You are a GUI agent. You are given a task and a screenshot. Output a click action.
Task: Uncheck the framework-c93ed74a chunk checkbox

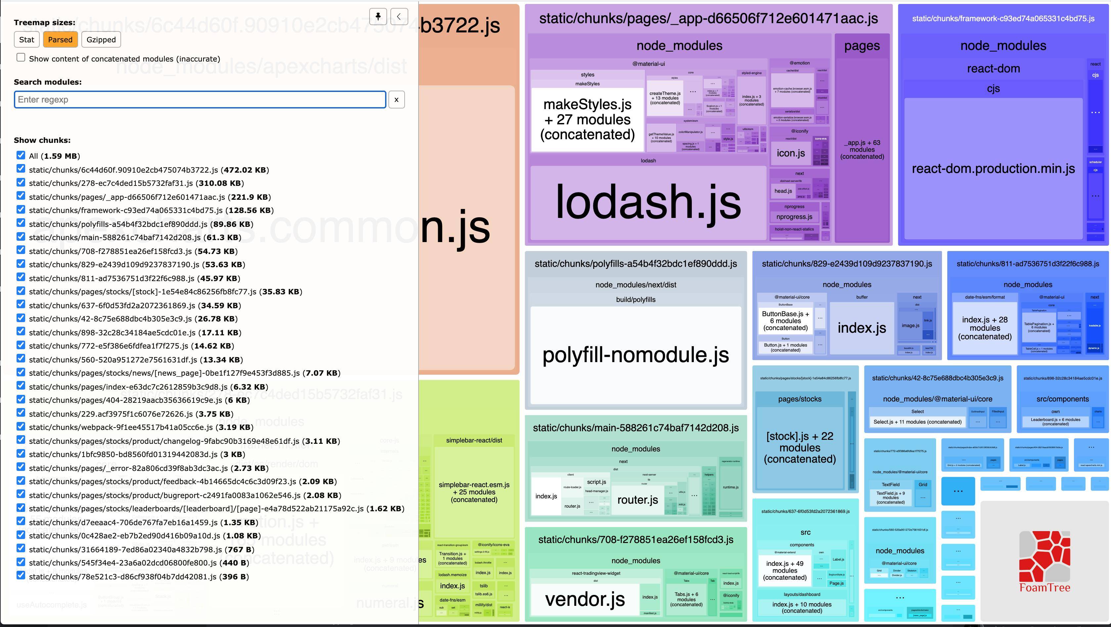[21, 210]
